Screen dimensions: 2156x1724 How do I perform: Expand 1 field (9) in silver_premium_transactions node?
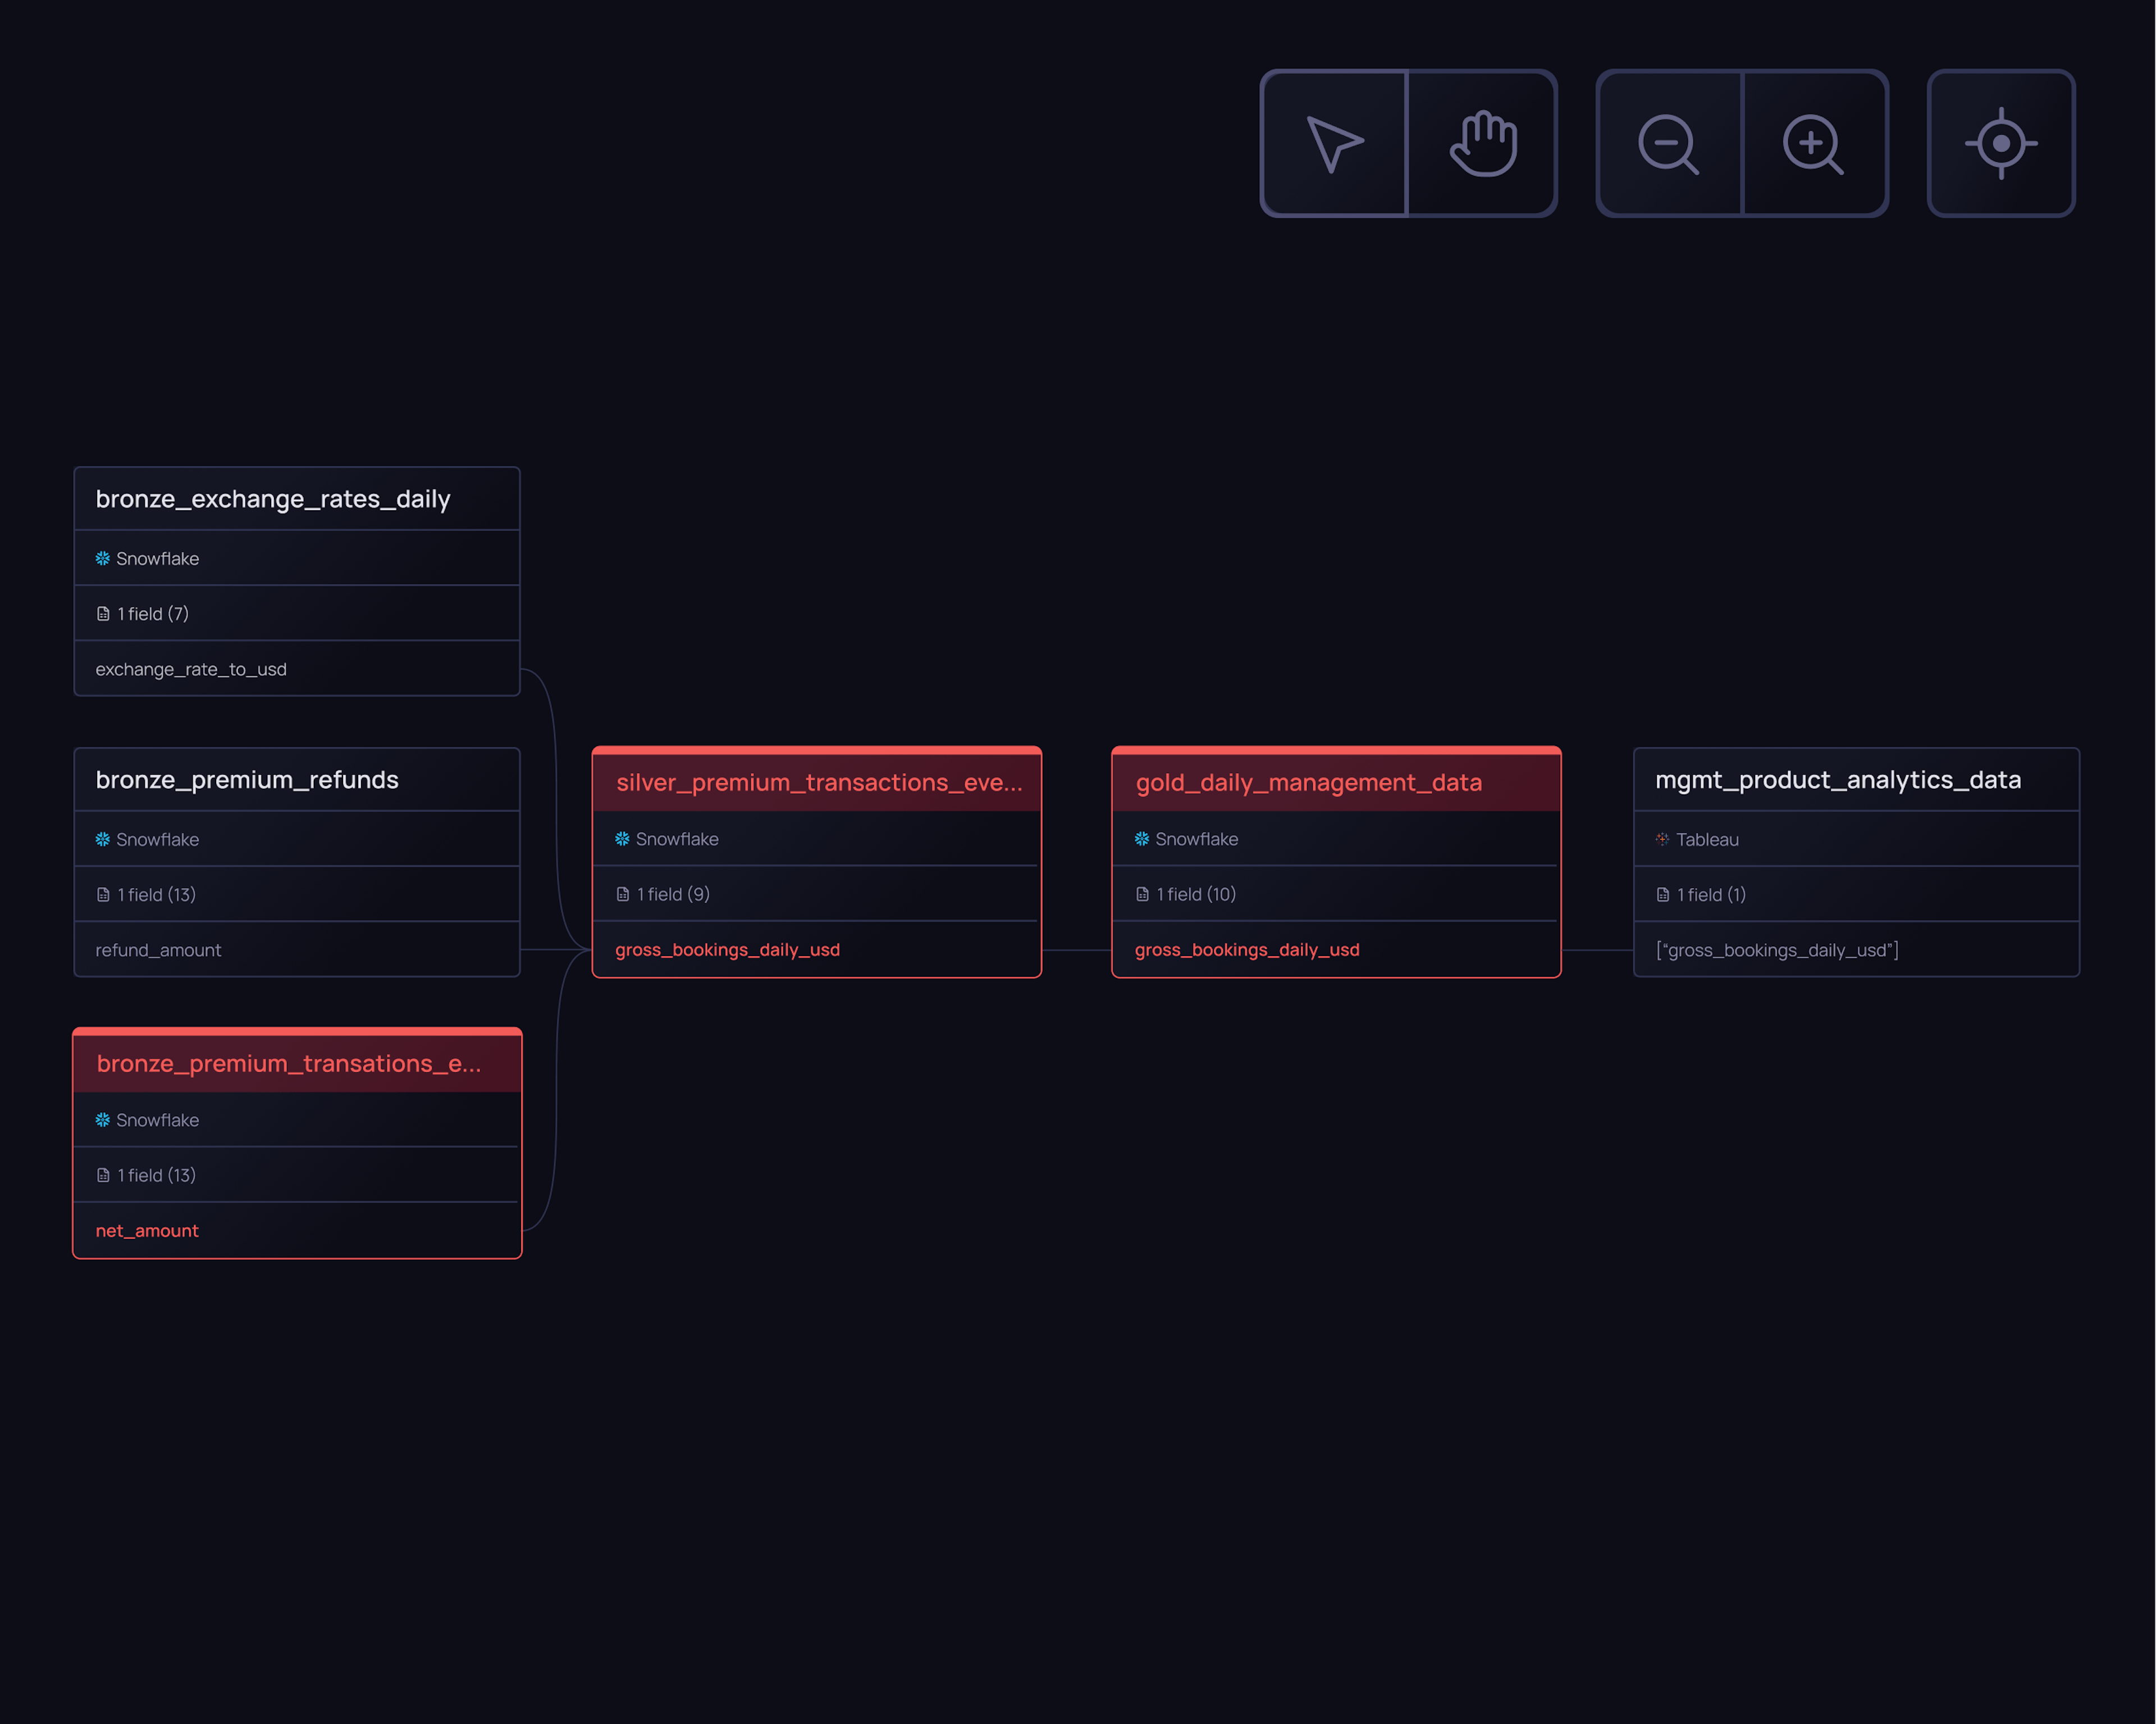click(672, 894)
